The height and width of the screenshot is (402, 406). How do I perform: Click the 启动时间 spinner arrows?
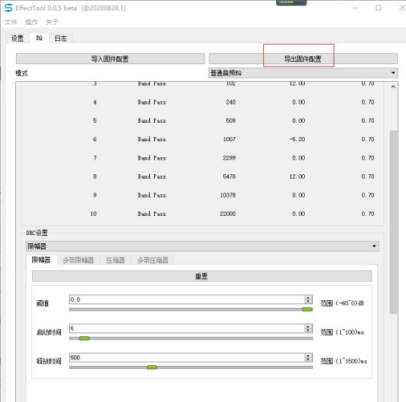point(308,328)
